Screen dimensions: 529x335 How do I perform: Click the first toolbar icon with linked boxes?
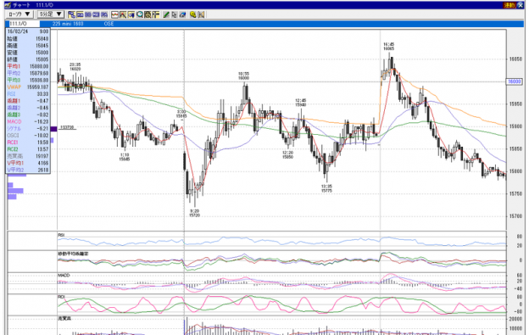point(71,14)
